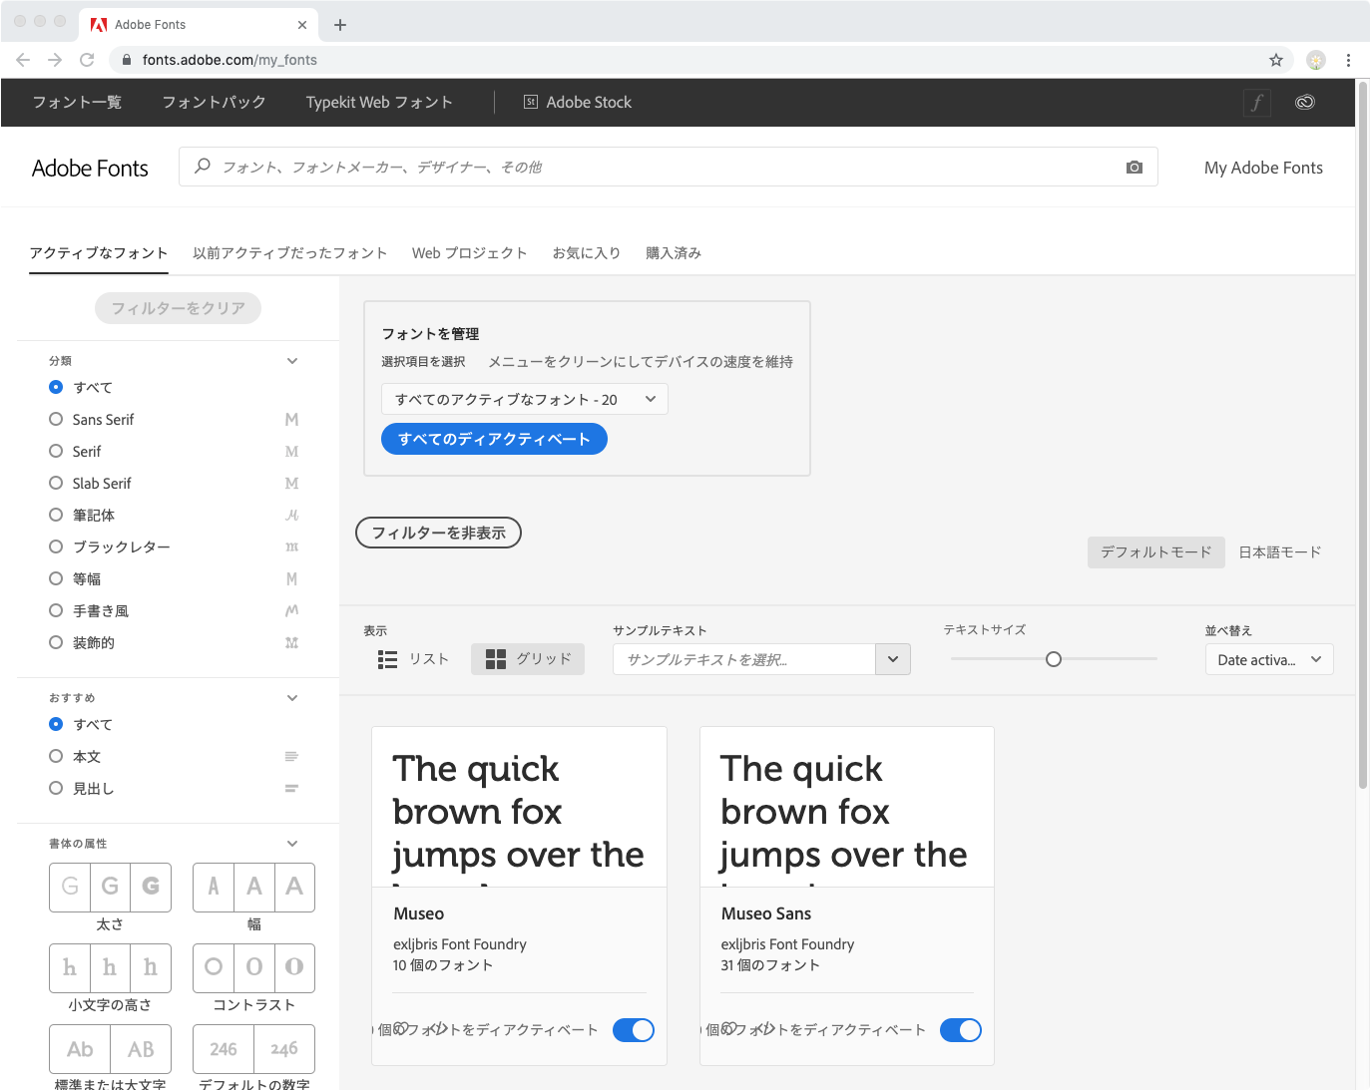Click the すべてのディアクティベート button
This screenshot has width=1370, height=1091.
click(x=495, y=439)
